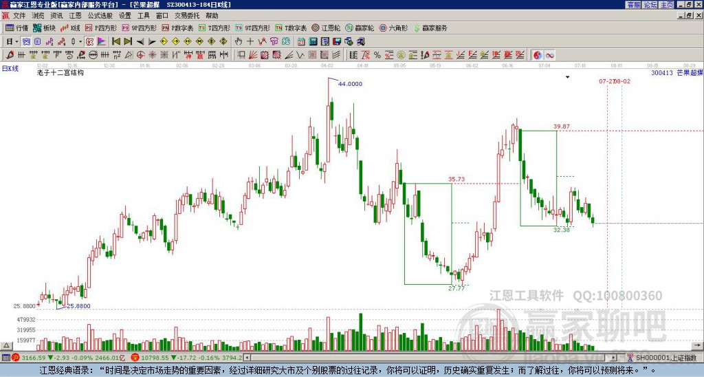Open the 江恩轮 Gann wheel
Screen dimensions: 704x377
click(x=327, y=28)
